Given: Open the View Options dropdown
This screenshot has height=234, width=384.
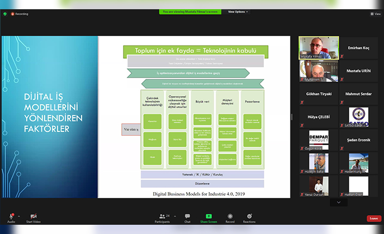Looking at the screenshot, I should [x=238, y=12].
